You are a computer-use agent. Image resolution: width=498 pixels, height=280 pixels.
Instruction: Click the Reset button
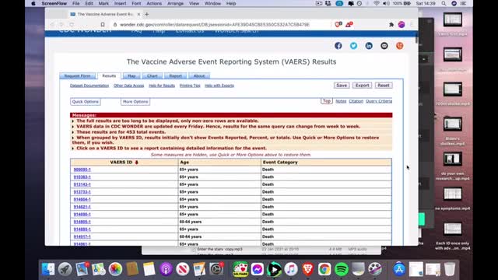384,86
